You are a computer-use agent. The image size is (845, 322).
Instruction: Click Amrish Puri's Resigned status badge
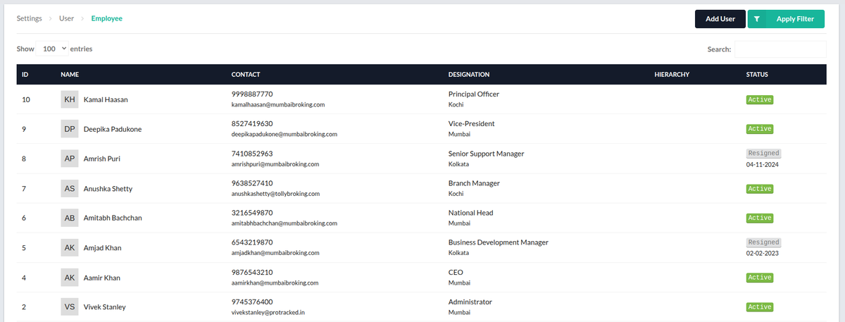click(763, 154)
